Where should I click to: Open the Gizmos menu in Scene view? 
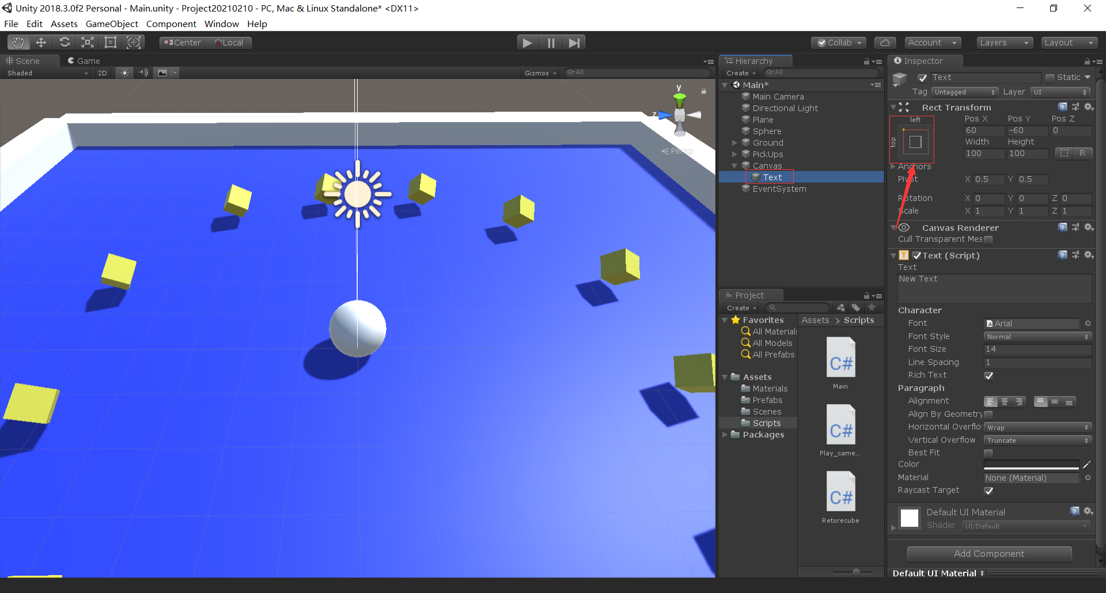[539, 73]
